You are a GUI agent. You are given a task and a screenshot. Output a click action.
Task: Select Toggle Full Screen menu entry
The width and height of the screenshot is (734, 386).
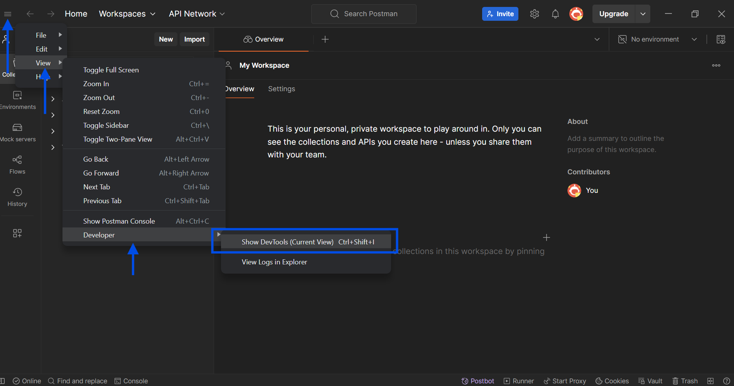[144, 70]
